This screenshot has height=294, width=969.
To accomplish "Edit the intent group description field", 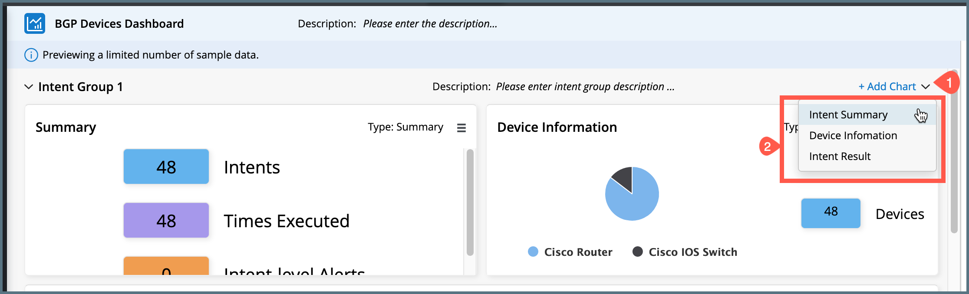I will 585,87.
